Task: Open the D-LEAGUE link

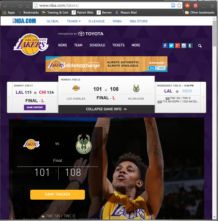Action: coord(97,21)
